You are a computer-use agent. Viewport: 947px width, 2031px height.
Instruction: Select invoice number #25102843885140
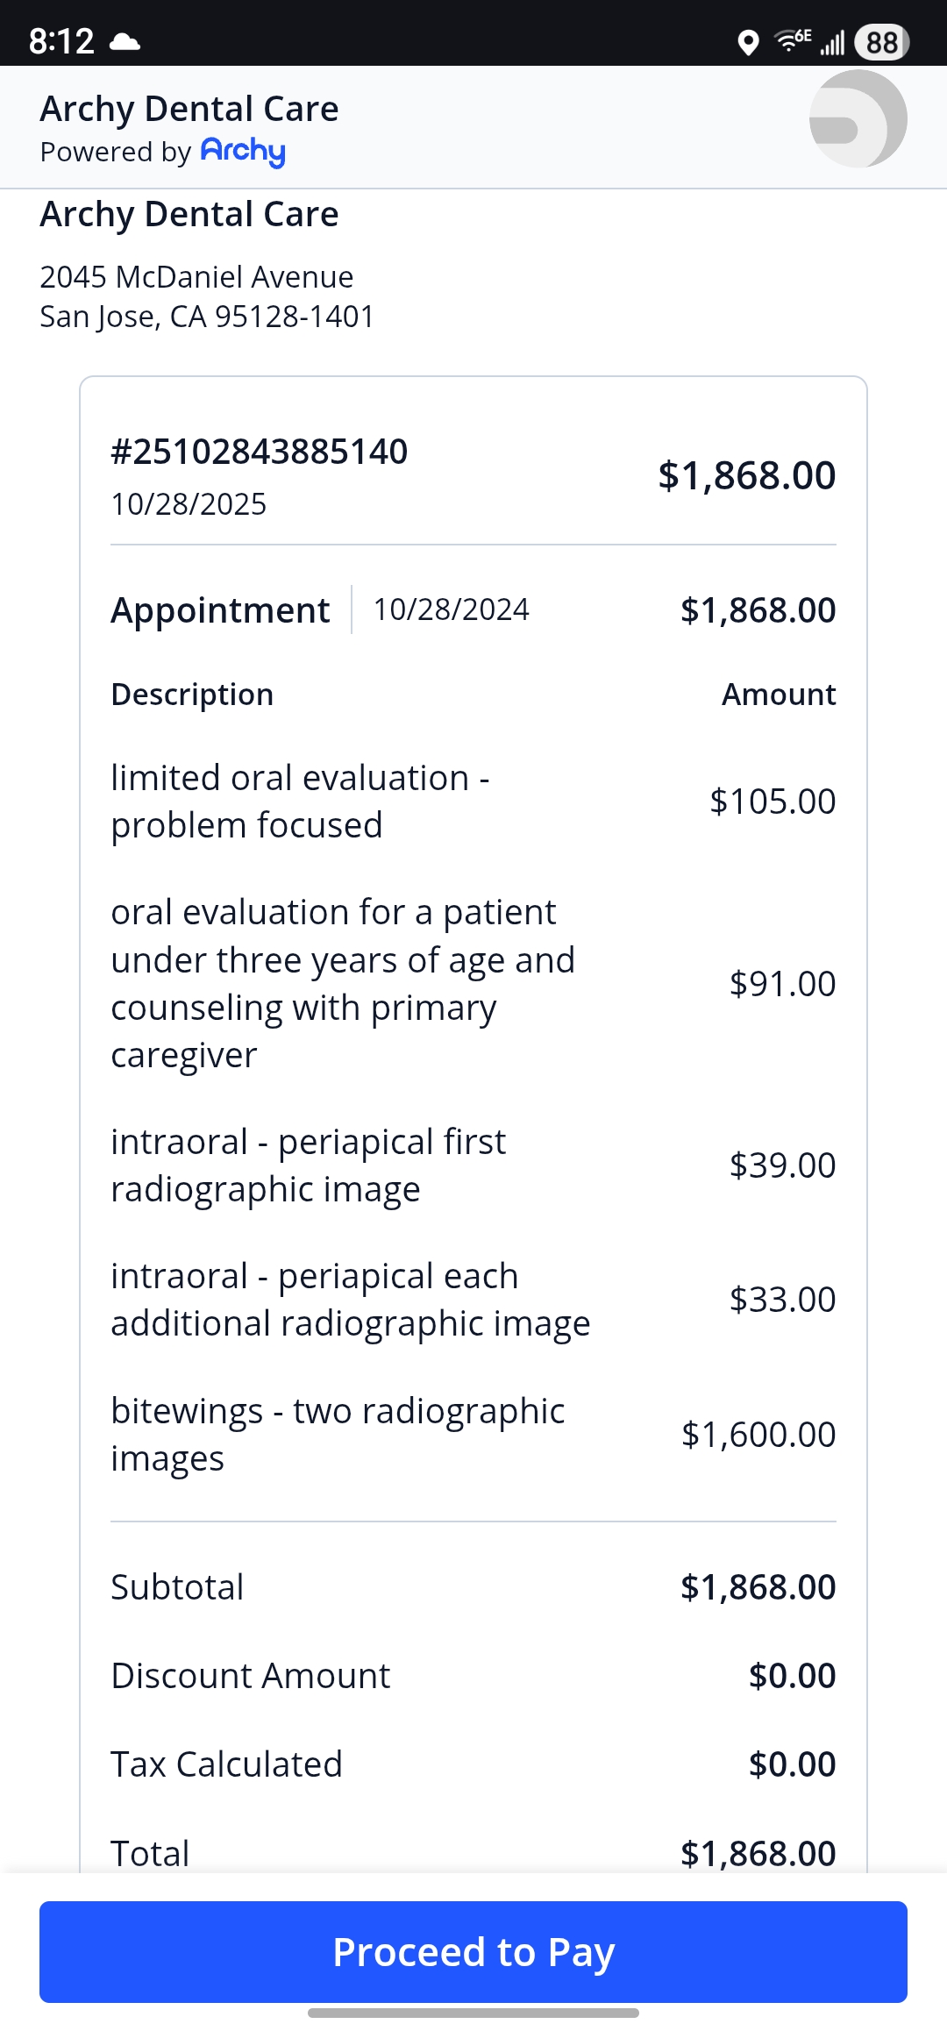pos(259,453)
